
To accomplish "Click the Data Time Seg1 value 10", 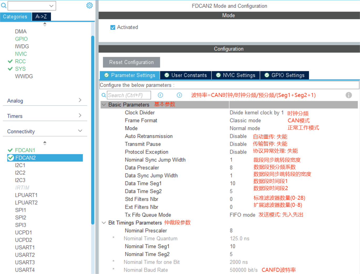I will coord(233,184).
